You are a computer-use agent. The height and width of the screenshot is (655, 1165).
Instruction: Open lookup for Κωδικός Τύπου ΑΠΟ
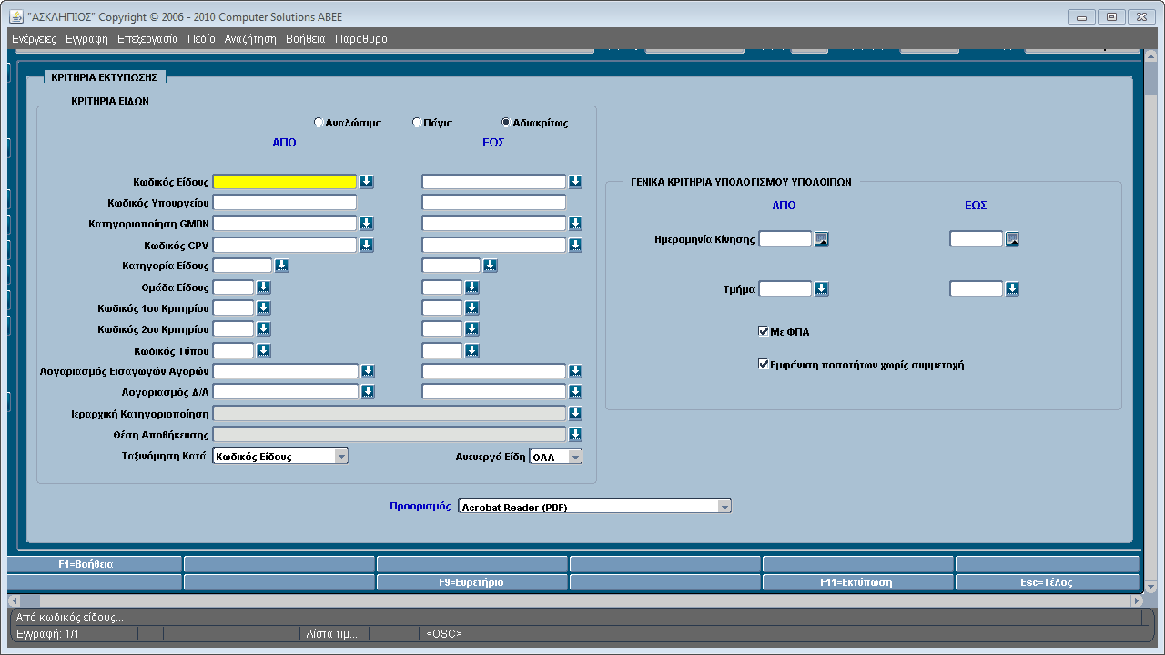click(263, 350)
